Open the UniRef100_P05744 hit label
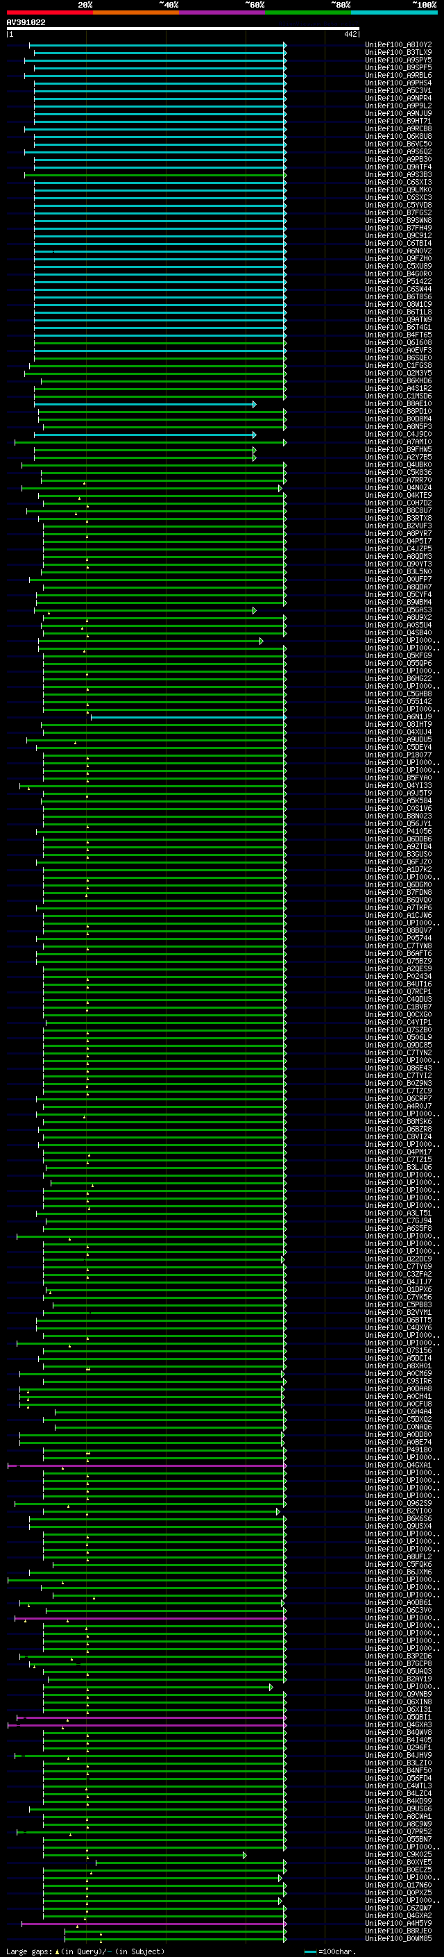The width and height of the screenshot is (444, 1957). 398,937
